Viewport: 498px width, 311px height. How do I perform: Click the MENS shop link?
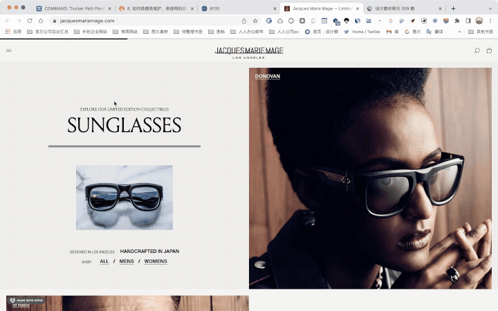click(127, 261)
